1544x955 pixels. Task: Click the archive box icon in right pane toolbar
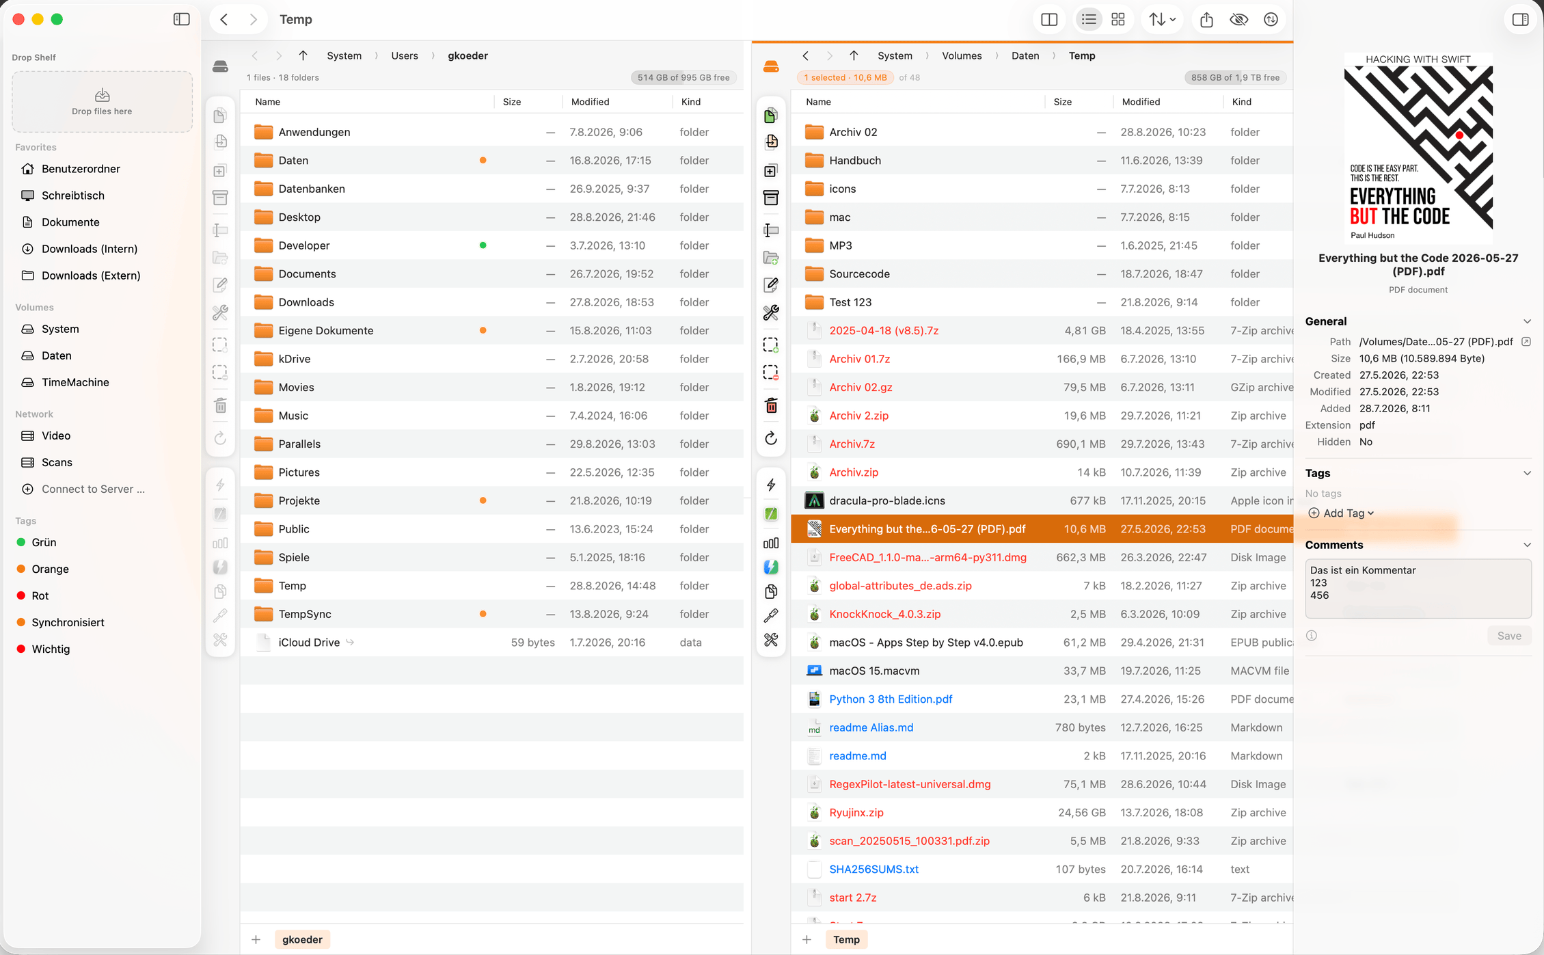(x=771, y=198)
